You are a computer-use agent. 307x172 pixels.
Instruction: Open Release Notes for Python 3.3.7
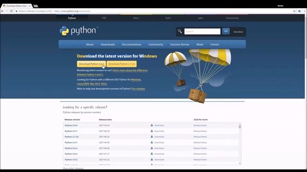(x=200, y=131)
